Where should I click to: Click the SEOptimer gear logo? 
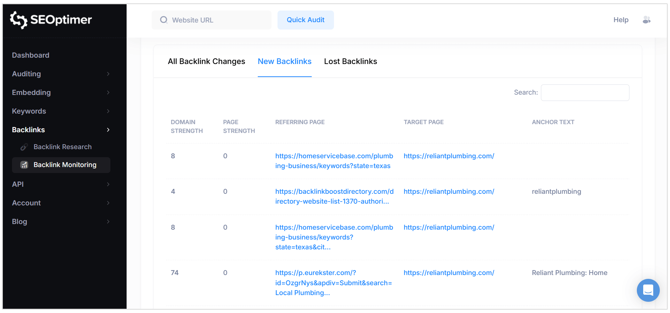click(18, 20)
